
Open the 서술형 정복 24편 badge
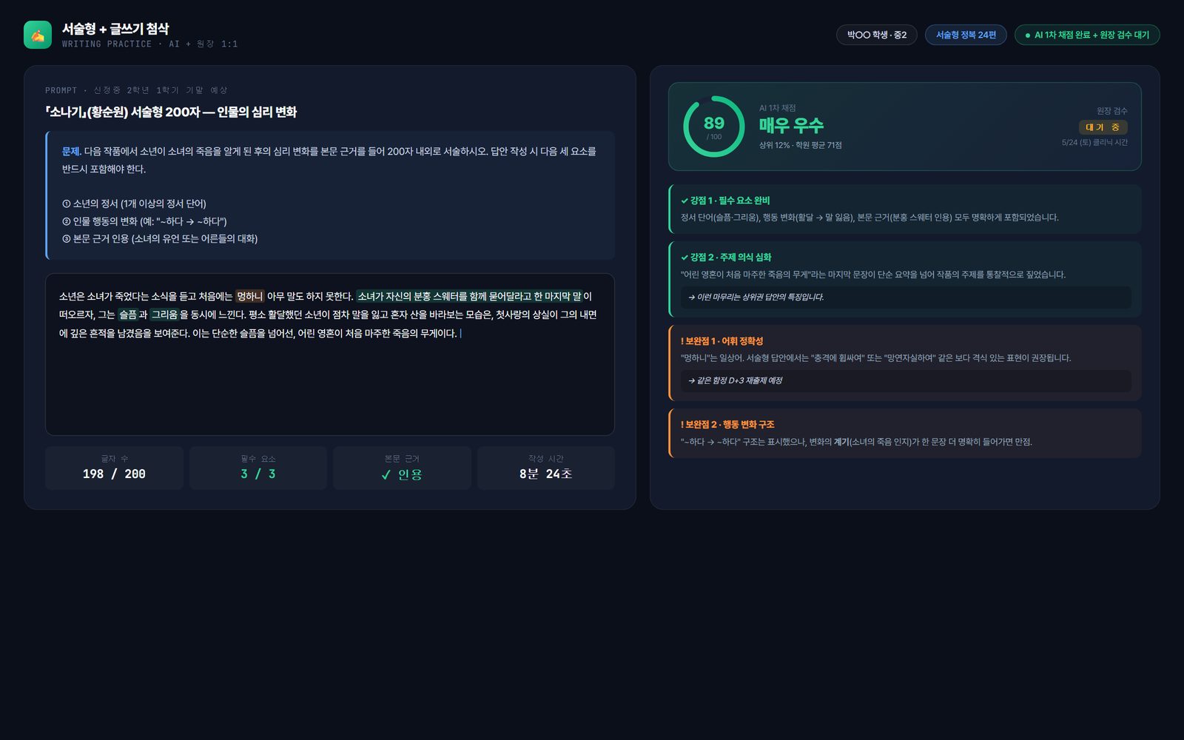click(966, 35)
